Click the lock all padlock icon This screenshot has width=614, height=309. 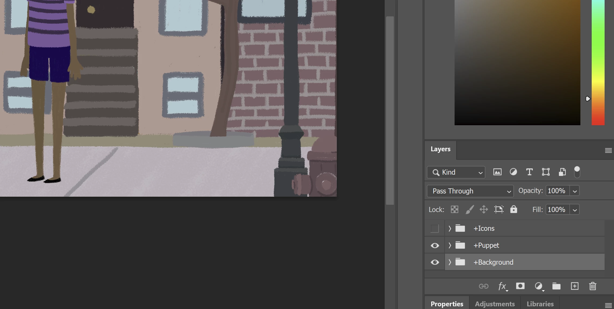pyautogui.click(x=513, y=209)
